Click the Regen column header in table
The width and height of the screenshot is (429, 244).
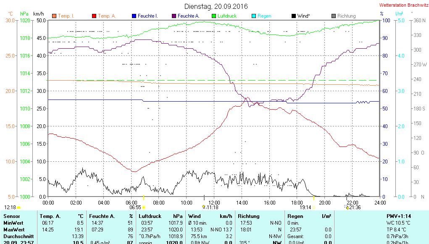tap(295, 216)
